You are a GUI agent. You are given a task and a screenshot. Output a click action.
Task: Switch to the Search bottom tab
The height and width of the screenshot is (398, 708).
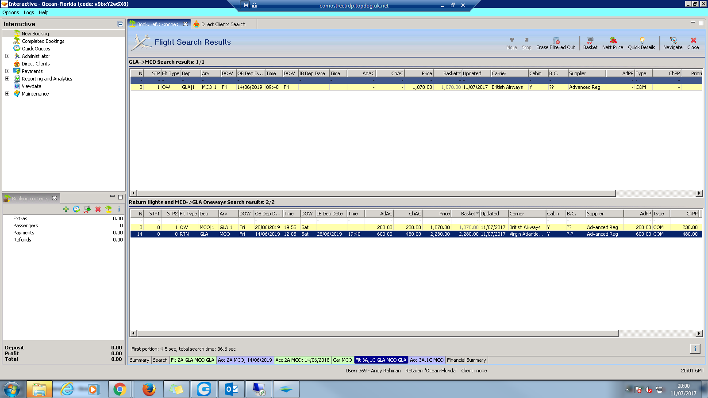160,360
